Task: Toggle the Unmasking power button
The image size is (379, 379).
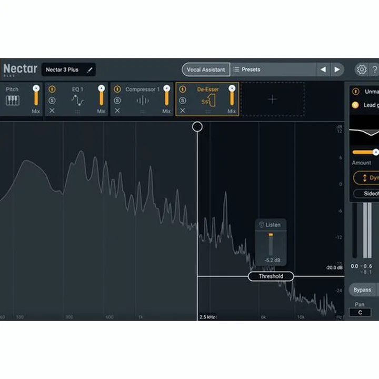Action: (355, 92)
